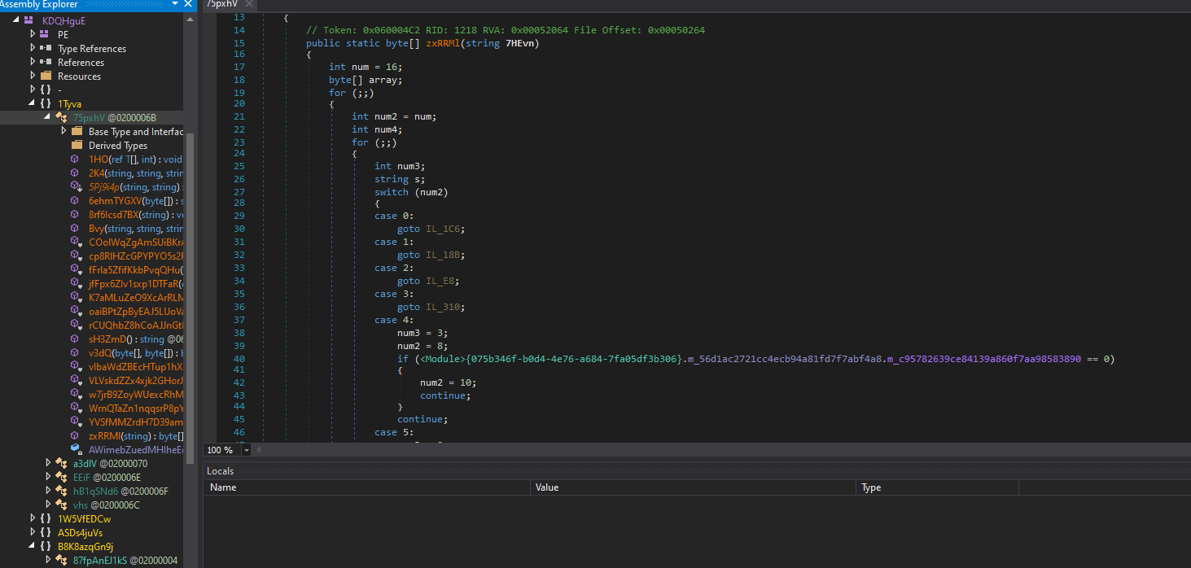The height and width of the screenshot is (568, 1191).
Task: Click the AWimebZuedMHlheE field icon
Action: [x=75, y=449]
